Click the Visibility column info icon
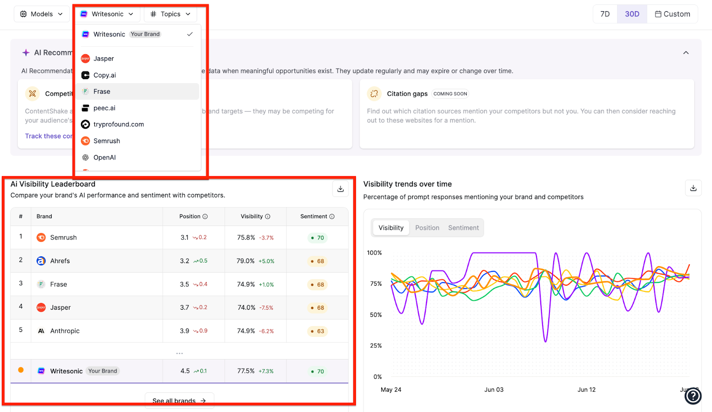The height and width of the screenshot is (412, 712). pos(268,217)
